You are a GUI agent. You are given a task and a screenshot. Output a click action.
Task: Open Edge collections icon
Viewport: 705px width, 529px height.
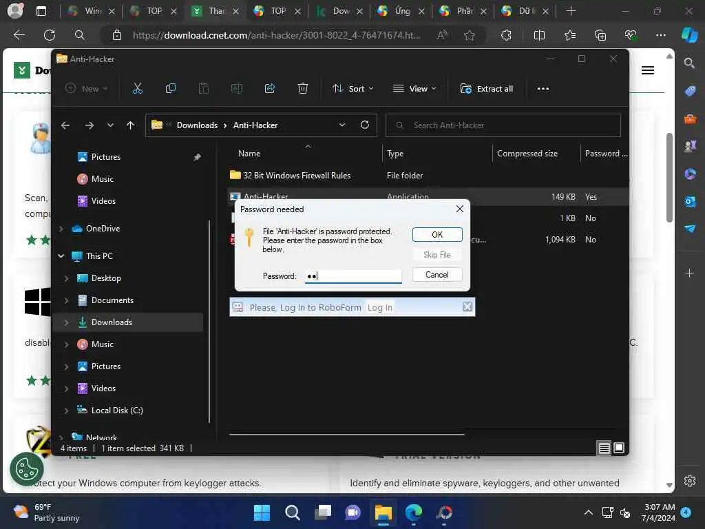tap(600, 35)
